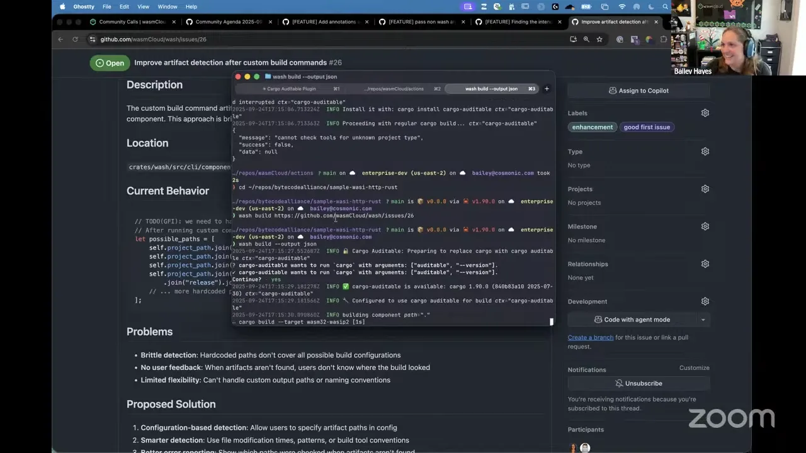Open Development settings gear

705,301
